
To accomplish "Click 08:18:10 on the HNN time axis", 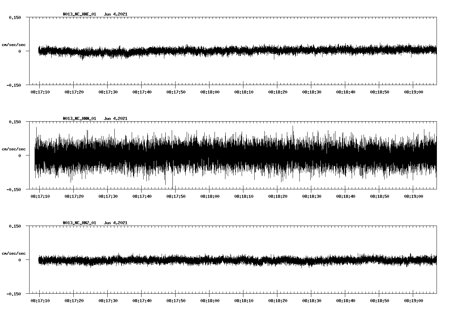I will (x=244, y=196).
